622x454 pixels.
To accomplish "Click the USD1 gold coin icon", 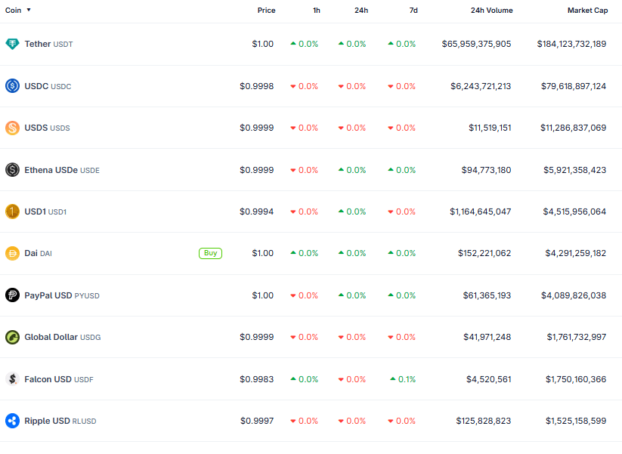I will tap(12, 212).
